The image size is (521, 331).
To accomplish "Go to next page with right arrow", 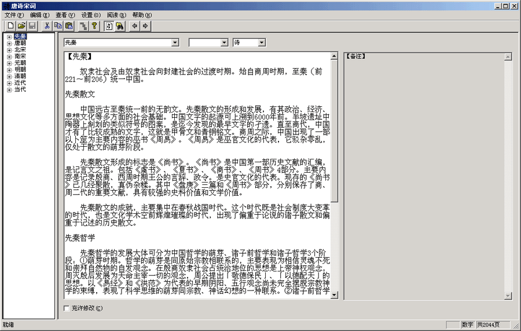I will 145,26.
